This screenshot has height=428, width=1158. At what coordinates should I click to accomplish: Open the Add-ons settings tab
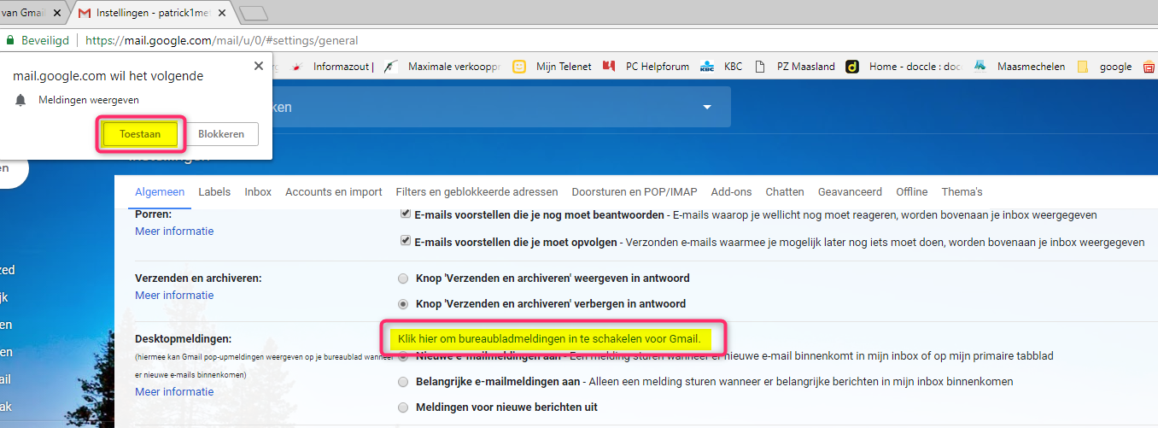click(731, 191)
